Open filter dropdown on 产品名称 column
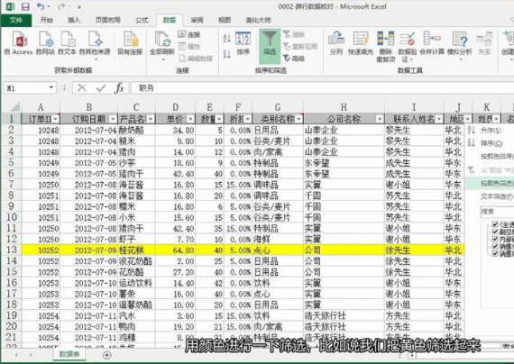514x364 pixels. (151, 119)
